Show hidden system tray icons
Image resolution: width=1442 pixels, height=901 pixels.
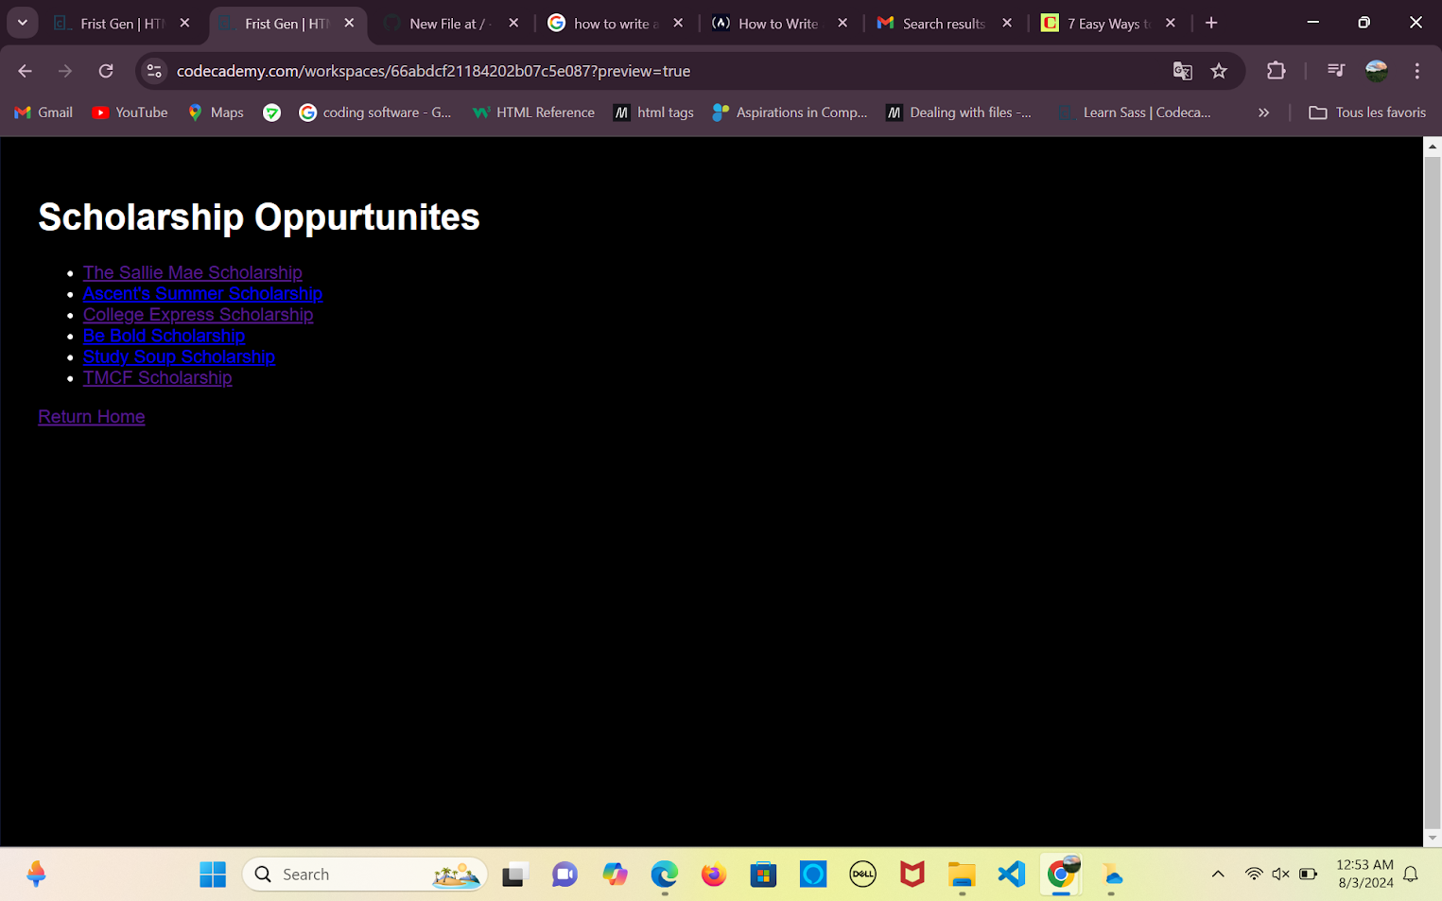pos(1218,875)
